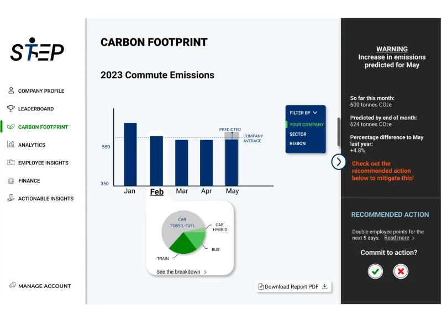
Task: Click the Finance bank building icon
Action: click(11, 180)
